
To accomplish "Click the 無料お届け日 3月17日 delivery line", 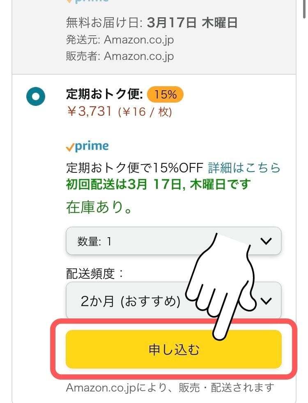I will click(152, 23).
